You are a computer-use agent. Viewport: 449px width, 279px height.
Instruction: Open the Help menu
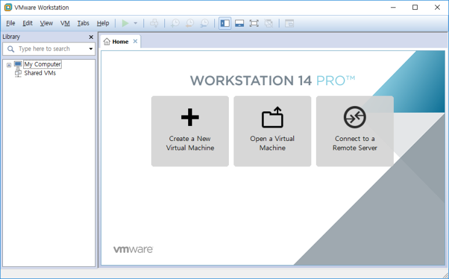(x=103, y=23)
